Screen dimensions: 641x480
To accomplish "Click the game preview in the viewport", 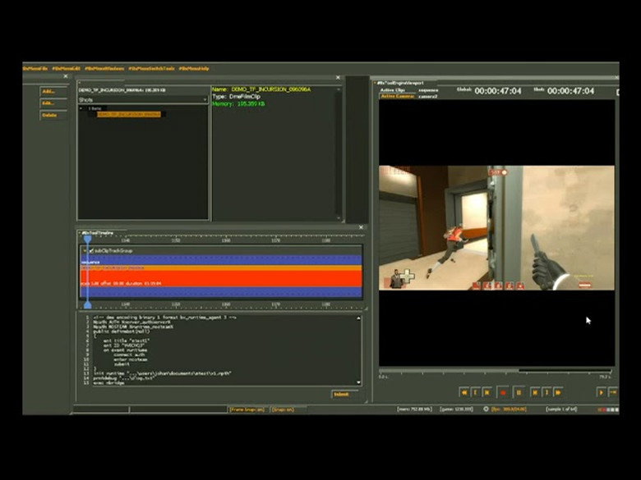I will click(496, 228).
